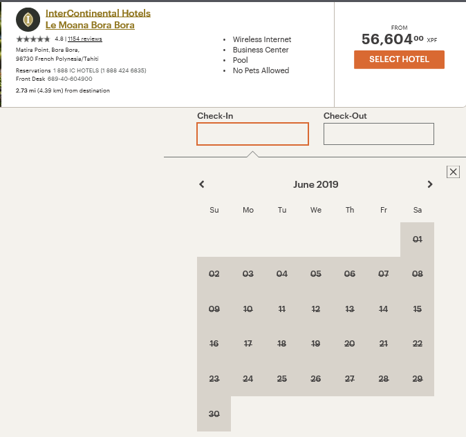Choose June 12 in the calendar
The height and width of the screenshot is (437, 466).
pos(315,309)
